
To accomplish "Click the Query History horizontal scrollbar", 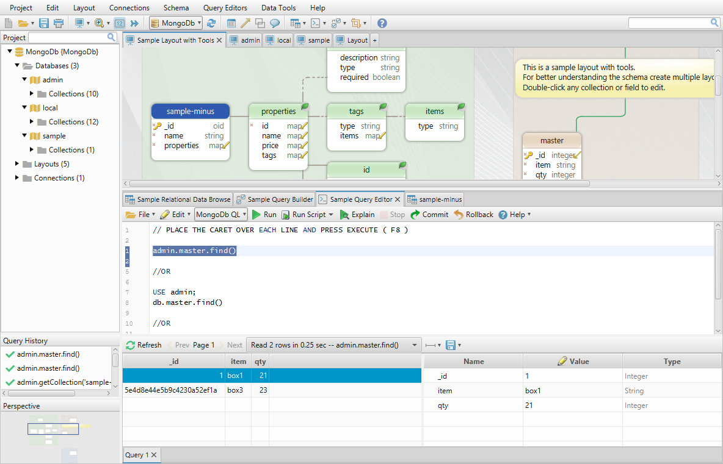I will click(x=42, y=393).
